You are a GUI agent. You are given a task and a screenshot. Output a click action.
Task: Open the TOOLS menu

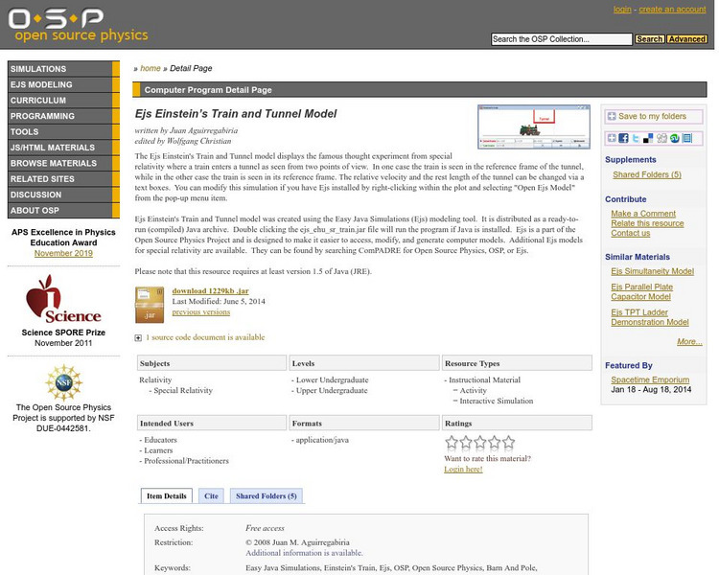63,131
